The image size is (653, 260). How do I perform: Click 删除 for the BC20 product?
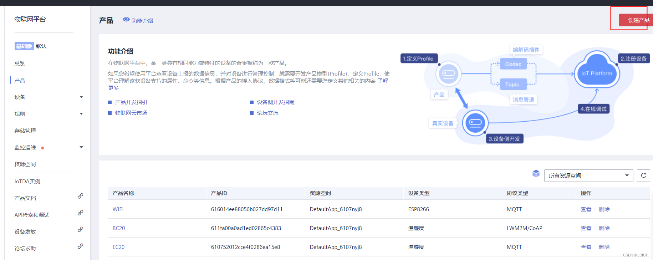pos(604,228)
